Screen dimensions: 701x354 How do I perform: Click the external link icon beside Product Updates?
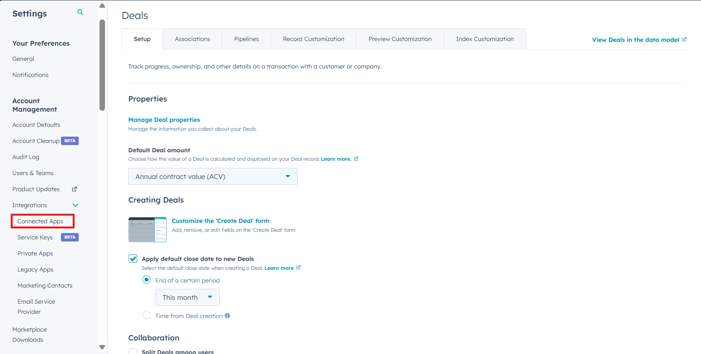pos(75,189)
